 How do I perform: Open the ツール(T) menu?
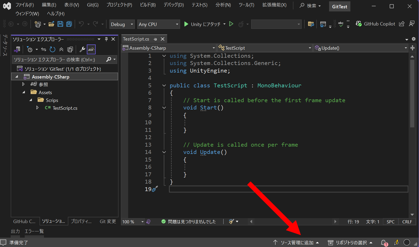(246, 5)
